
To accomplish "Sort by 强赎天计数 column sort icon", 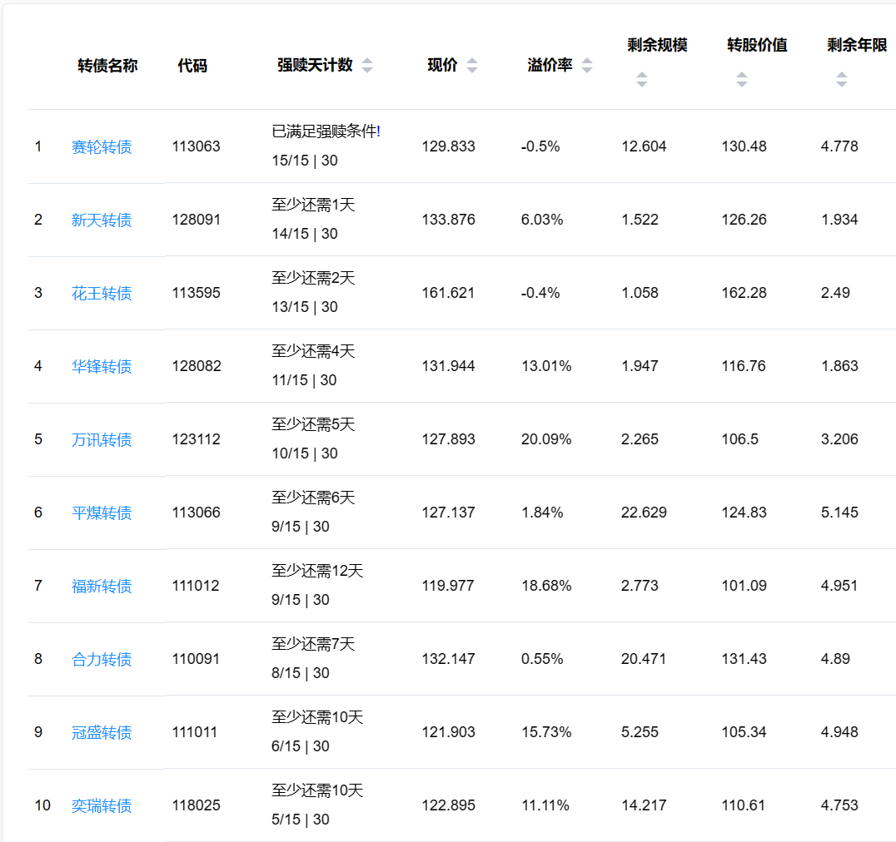I will pyautogui.click(x=367, y=66).
